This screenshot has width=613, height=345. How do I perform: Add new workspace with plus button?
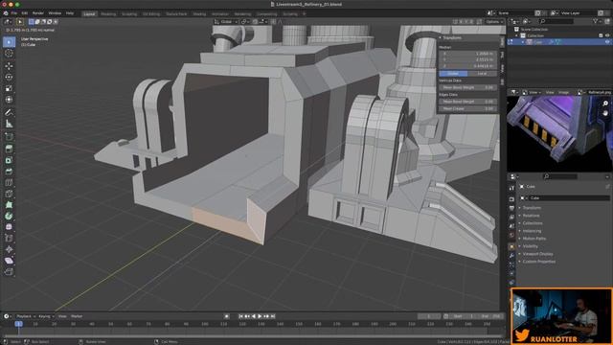click(x=305, y=13)
